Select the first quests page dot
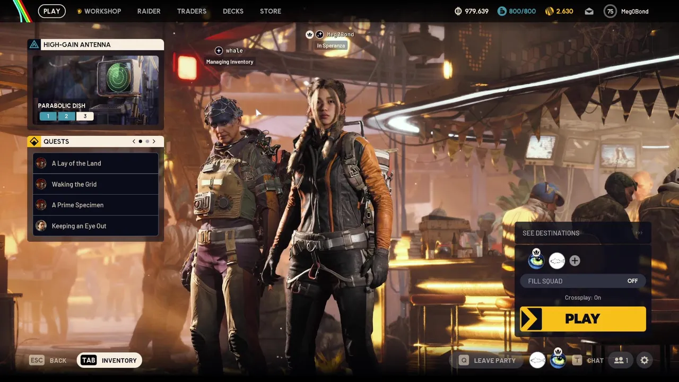The height and width of the screenshot is (382, 679). click(141, 142)
